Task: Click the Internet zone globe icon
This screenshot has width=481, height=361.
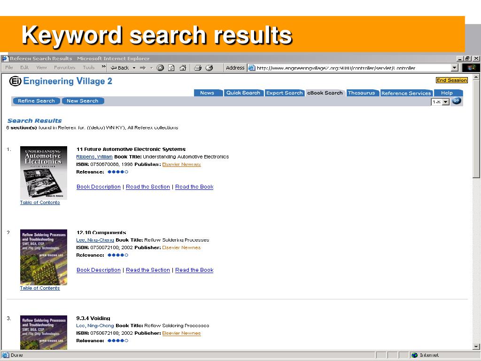Action: pos(414,355)
